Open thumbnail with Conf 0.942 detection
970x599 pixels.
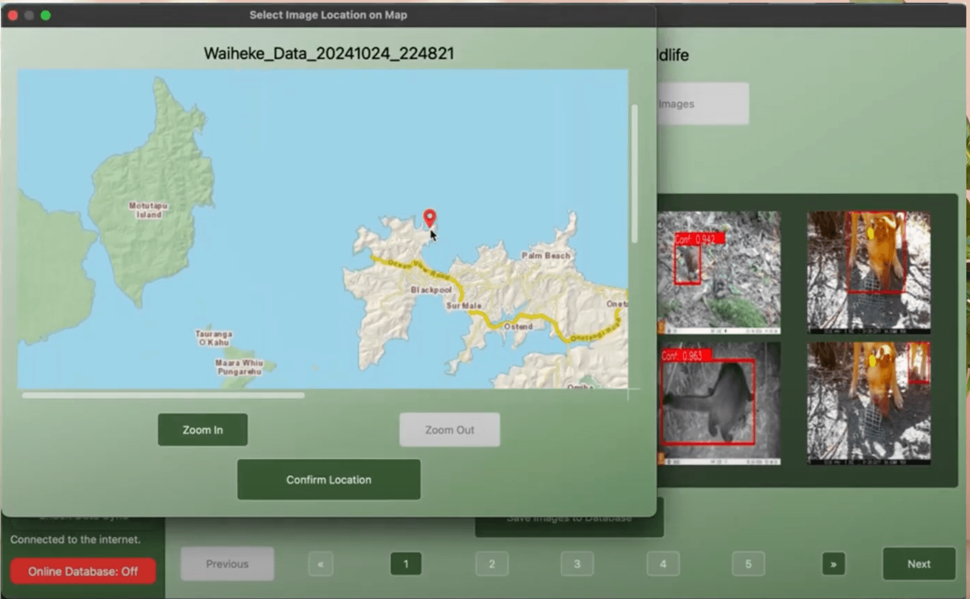tap(719, 273)
